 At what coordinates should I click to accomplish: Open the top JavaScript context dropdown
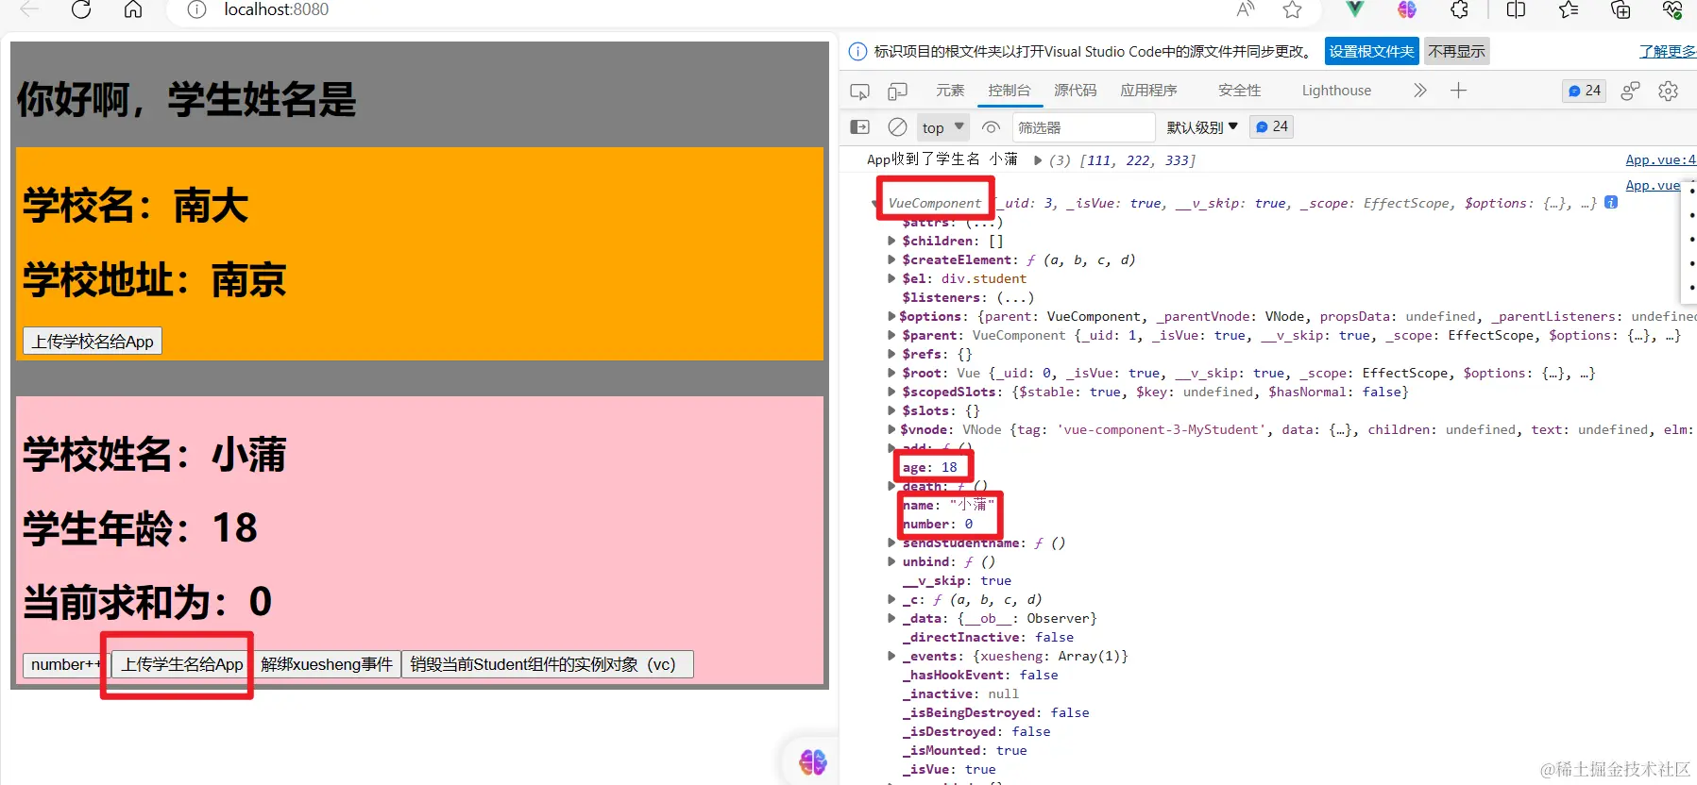coord(942,127)
